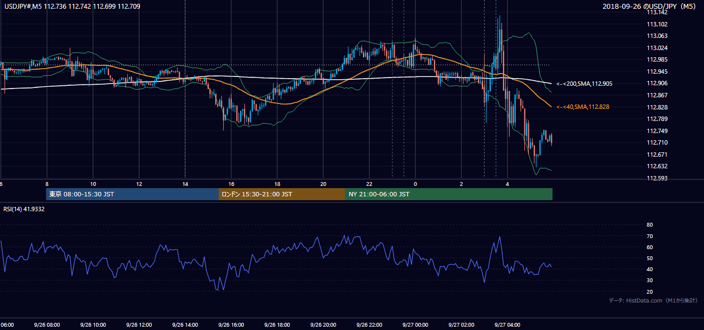Select the Tokyo 08:00-15:30 JST session bar
Screen dimensions: 704x330
point(132,194)
